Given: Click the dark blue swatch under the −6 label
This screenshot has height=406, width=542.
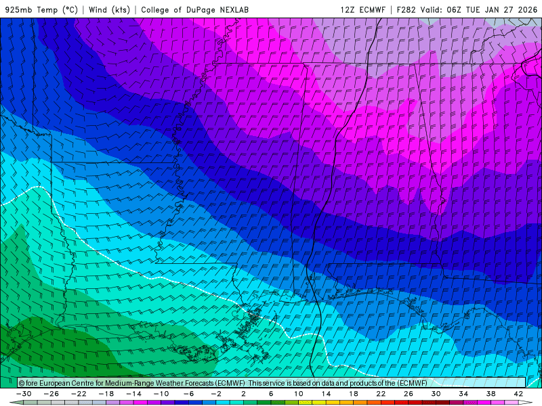Looking at the screenshot, I should click(182, 403).
